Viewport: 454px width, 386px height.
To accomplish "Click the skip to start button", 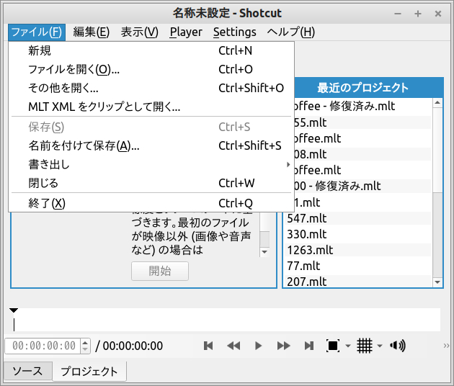I will coord(208,346).
